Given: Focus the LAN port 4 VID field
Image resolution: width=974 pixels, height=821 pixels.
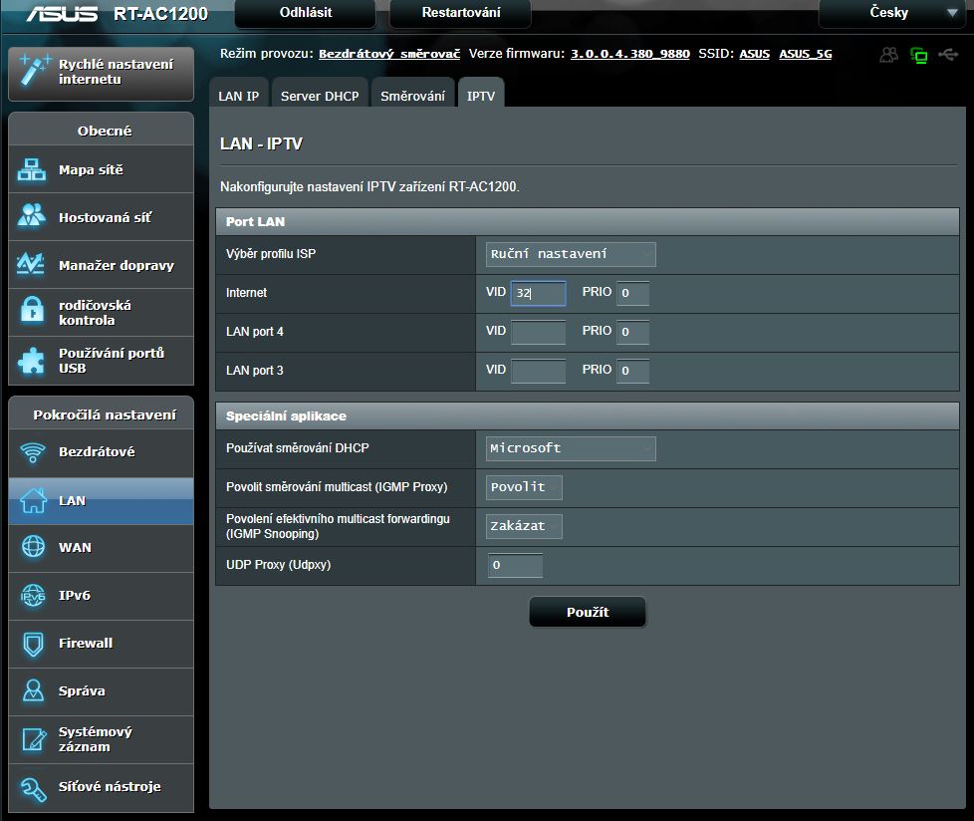Looking at the screenshot, I should (x=538, y=332).
